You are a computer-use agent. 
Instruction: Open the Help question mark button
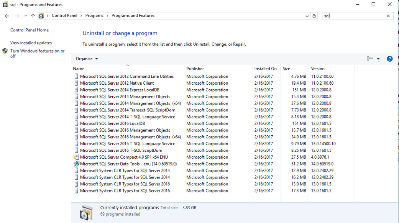[x=389, y=59]
